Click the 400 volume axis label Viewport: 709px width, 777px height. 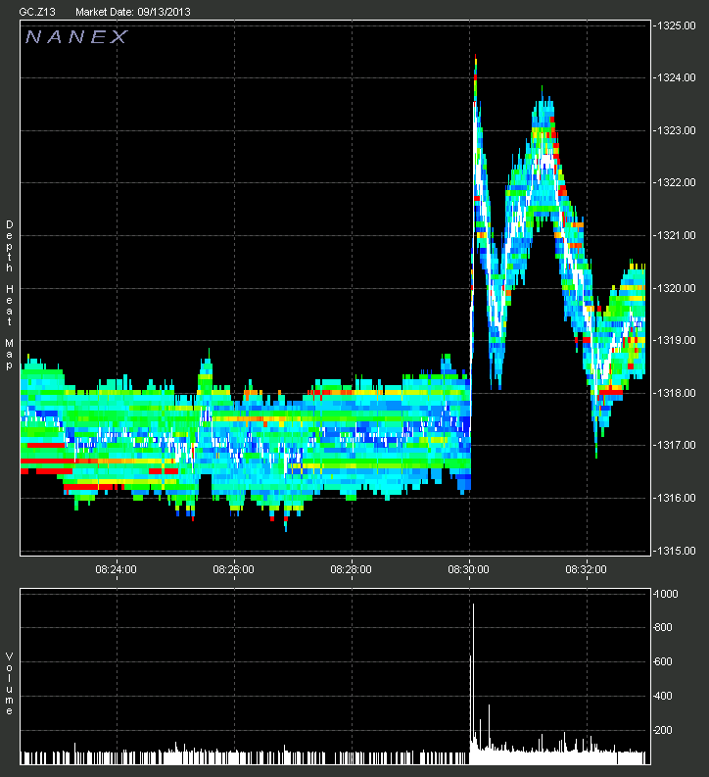click(x=663, y=697)
